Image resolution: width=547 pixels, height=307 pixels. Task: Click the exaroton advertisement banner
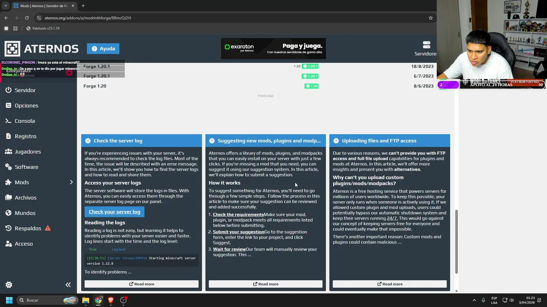(x=273, y=49)
